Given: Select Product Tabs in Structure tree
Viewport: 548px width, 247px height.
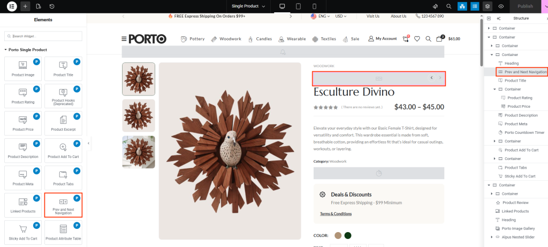Looking at the screenshot, I should [x=515, y=168].
